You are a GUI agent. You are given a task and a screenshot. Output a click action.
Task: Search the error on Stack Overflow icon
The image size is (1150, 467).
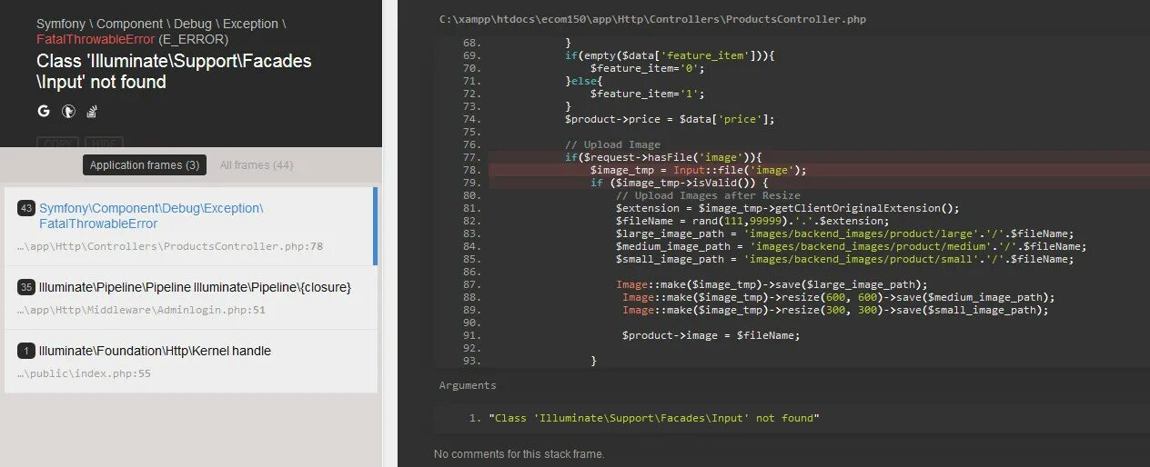coord(92,111)
